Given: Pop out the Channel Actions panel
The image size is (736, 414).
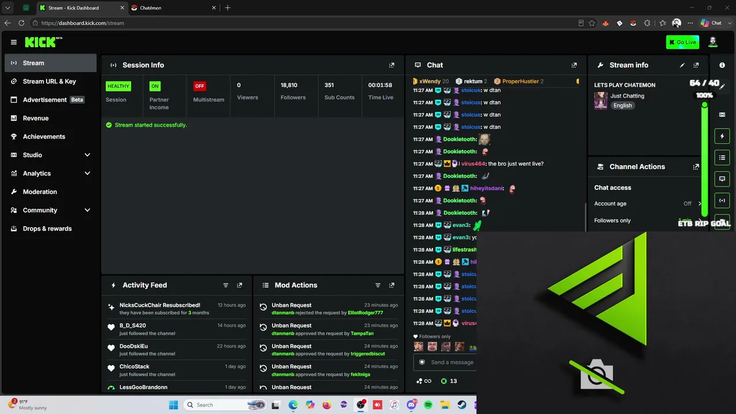Looking at the screenshot, I should [x=696, y=167].
